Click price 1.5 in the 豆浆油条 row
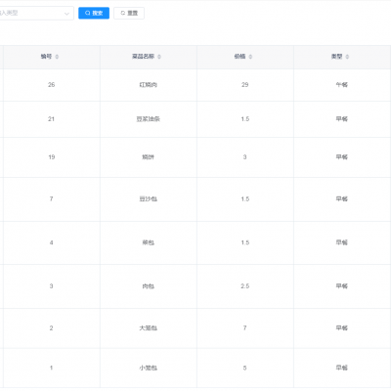 point(245,119)
